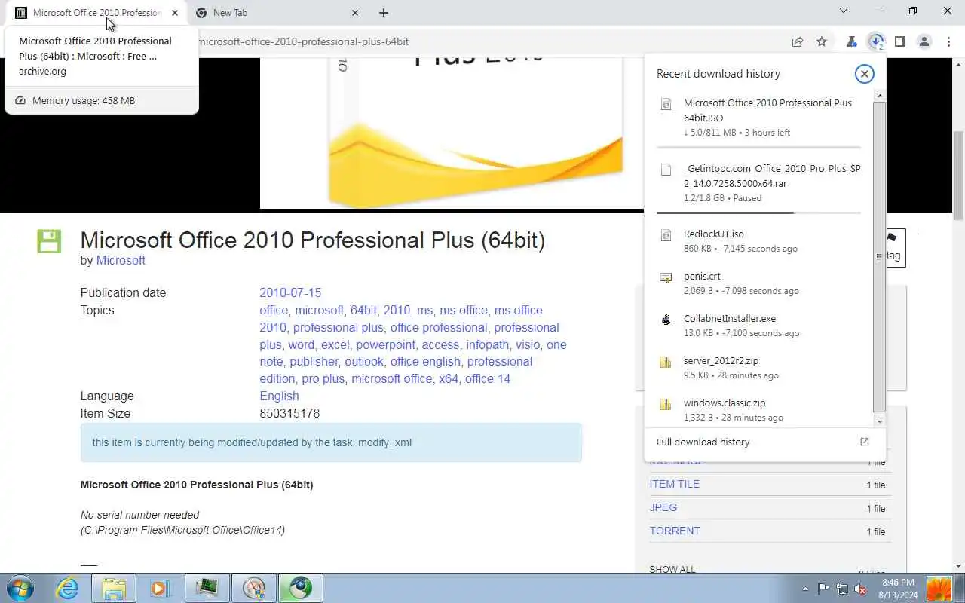This screenshot has width=965, height=603.
Task: Click Microsoft Office 2010 ISO download file icon
Action: tap(666, 104)
